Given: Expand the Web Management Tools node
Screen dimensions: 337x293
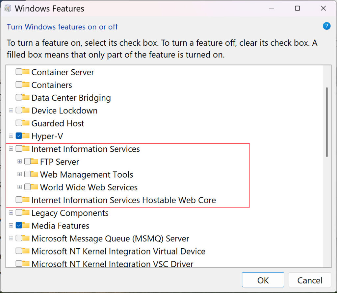Looking at the screenshot, I should click(19, 174).
